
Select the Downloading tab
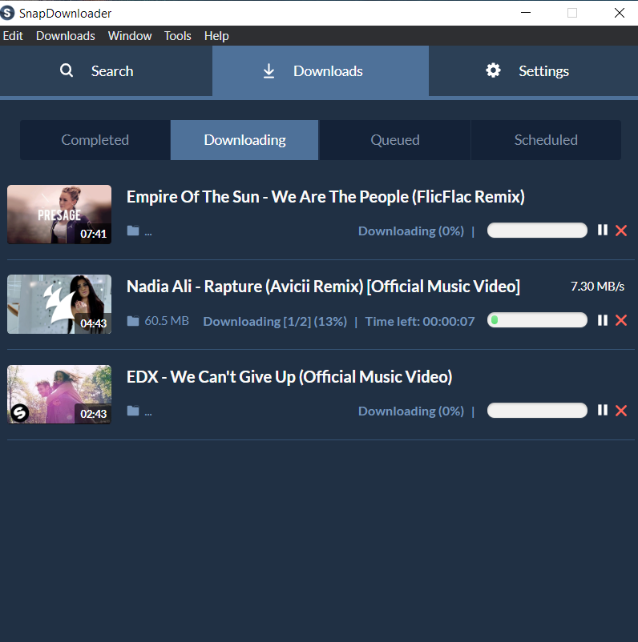click(244, 140)
